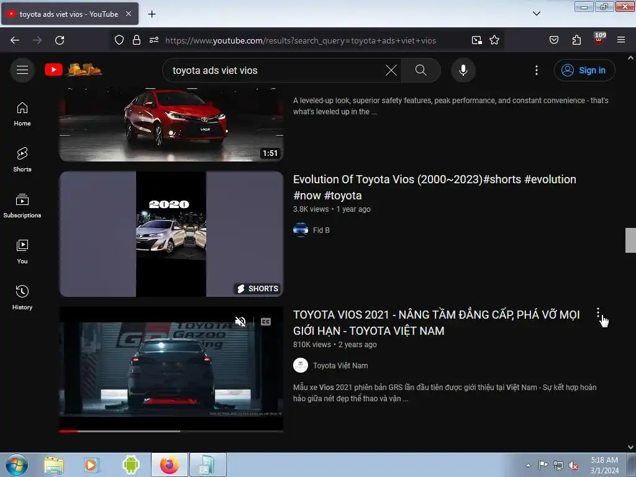
Task: Bookmark this page with the star
Action: click(494, 40)
